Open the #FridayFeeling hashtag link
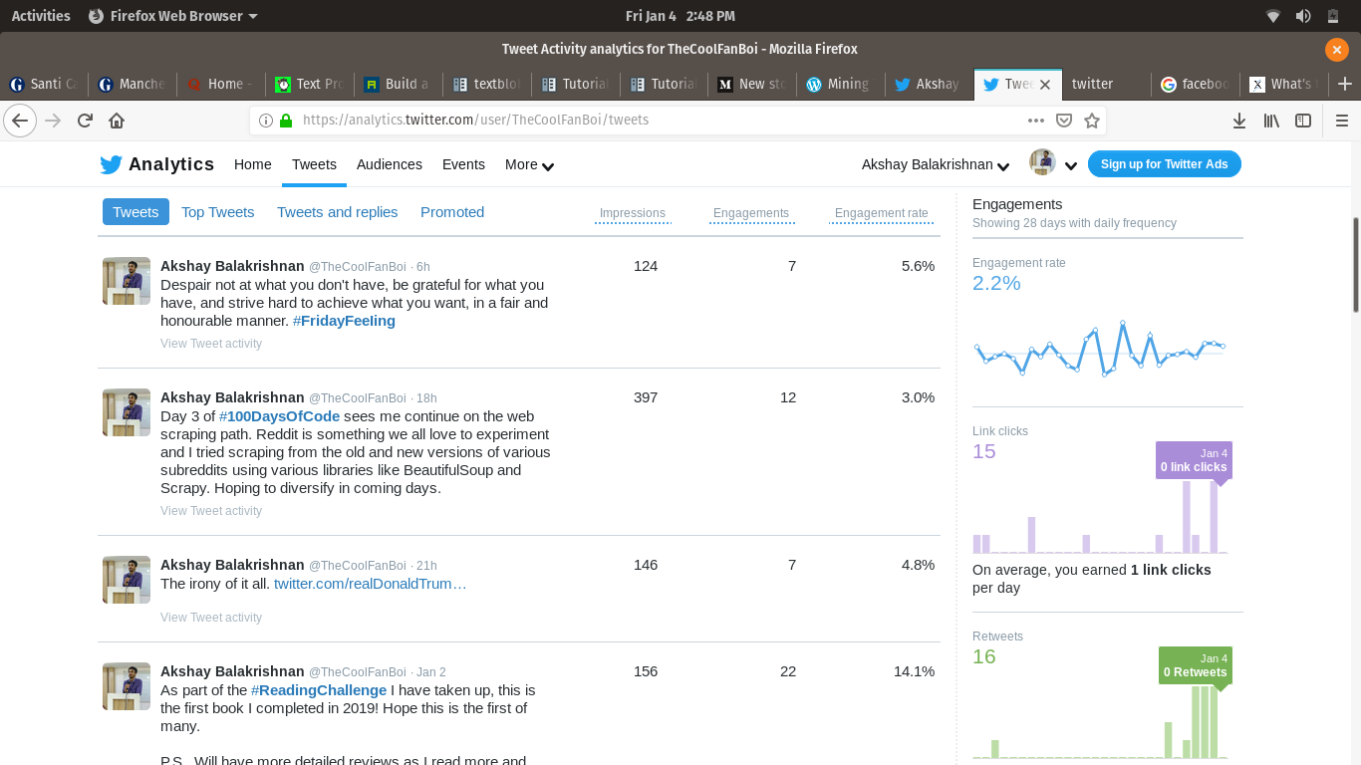The height and width of the screenshot is (765, 1361). (344, 321)
